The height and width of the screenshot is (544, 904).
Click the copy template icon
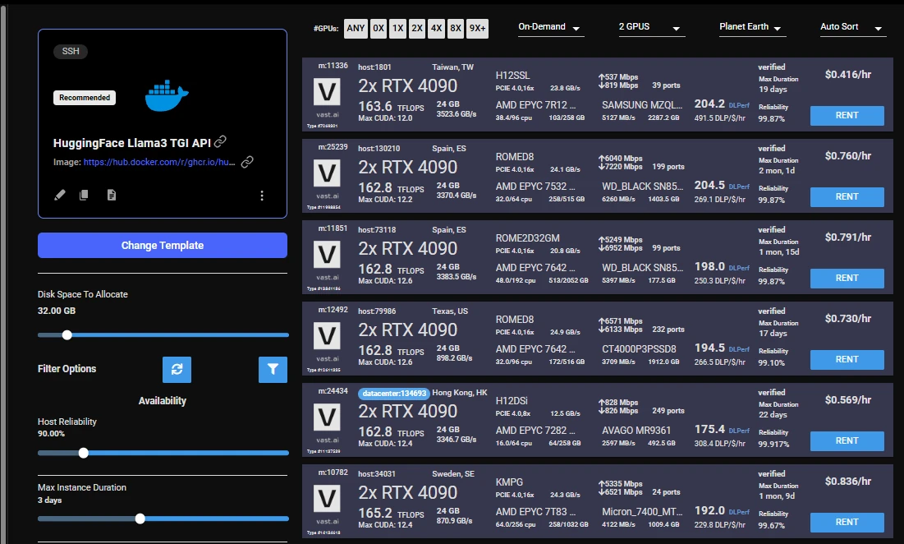coord(84,195)
